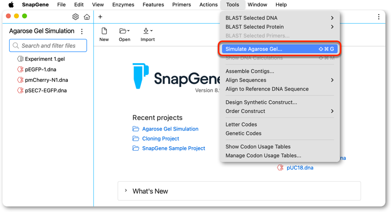Expand BLAST Selected DNA submenu
Screen dimensions: 392x212
[280, 18]
